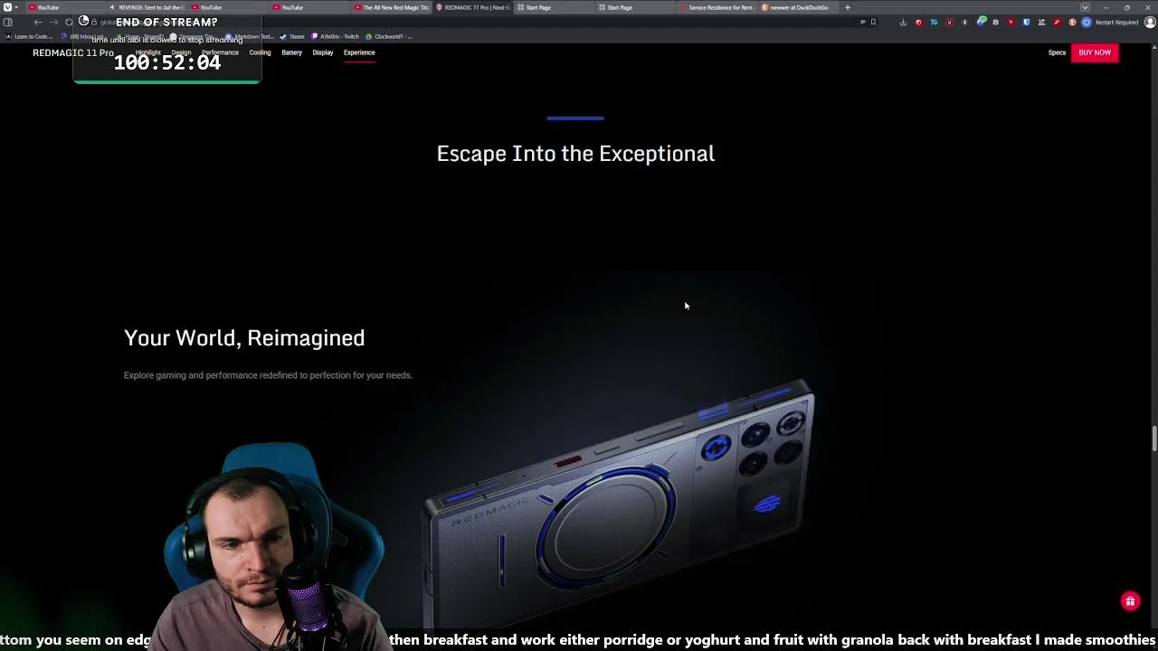
Task: Click the page vertical scrollbar thumb
Action: click(1153, 438)
